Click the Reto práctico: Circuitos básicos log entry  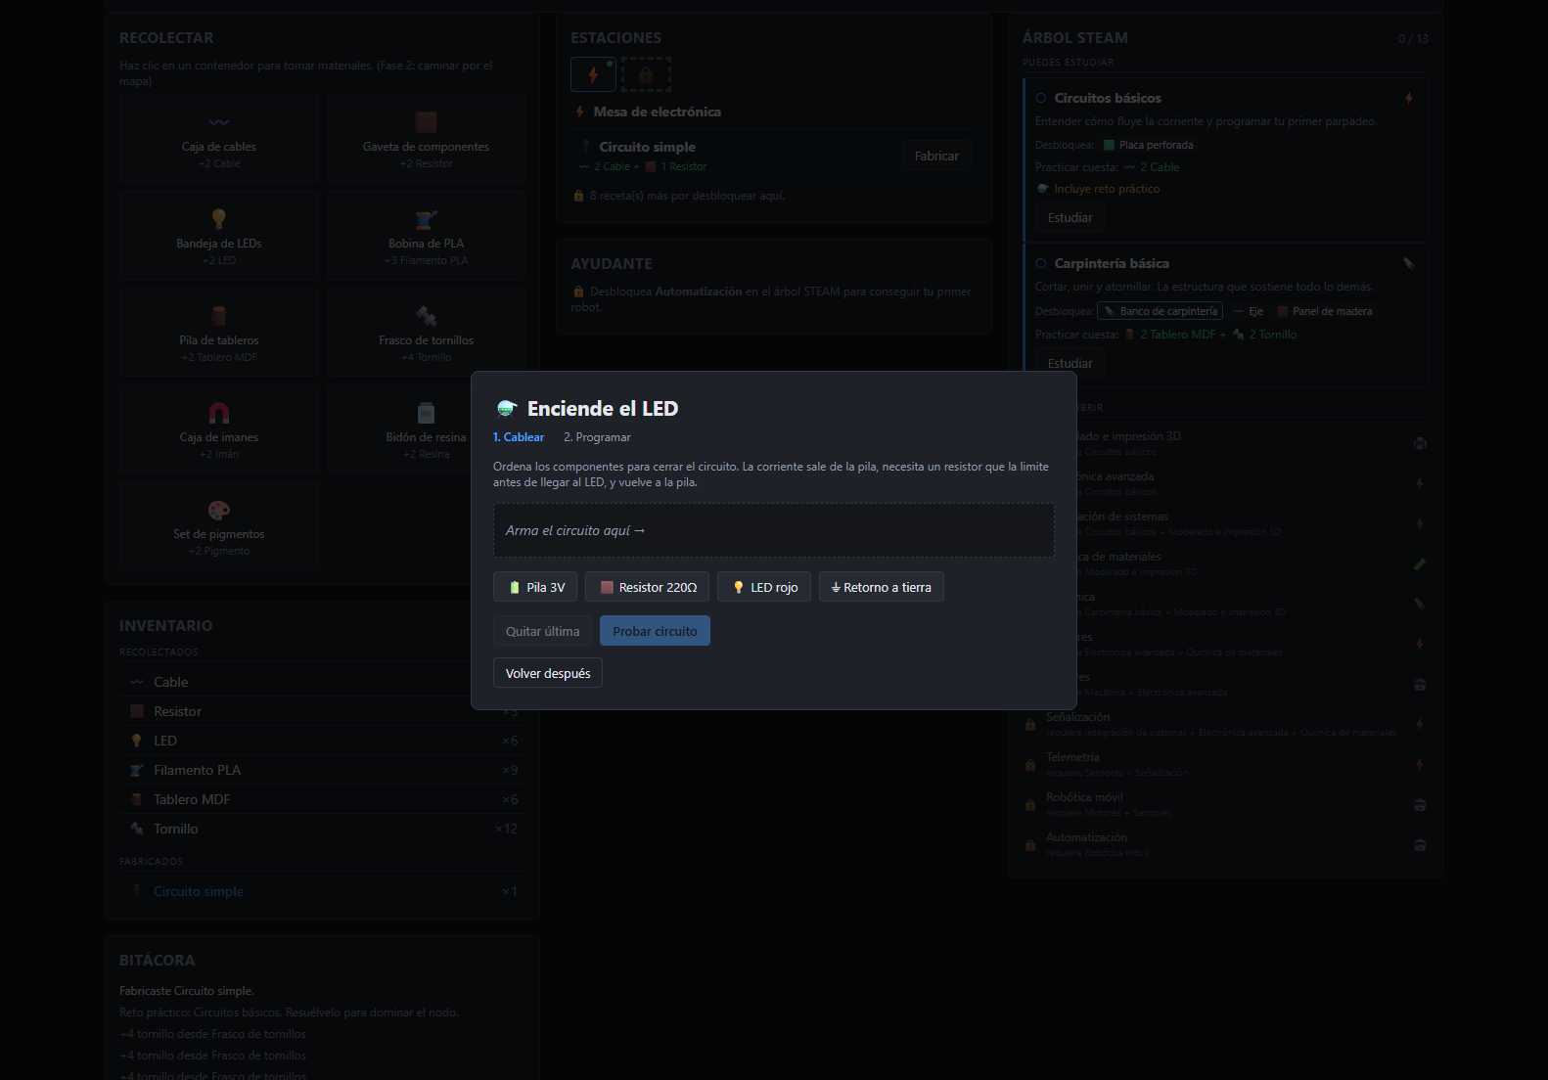pyautogui.click(x=289, y=1012)
